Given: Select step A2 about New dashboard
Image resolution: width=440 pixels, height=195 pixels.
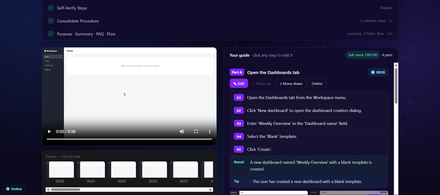Looking at the screenshot, I should tap(309, 110).
